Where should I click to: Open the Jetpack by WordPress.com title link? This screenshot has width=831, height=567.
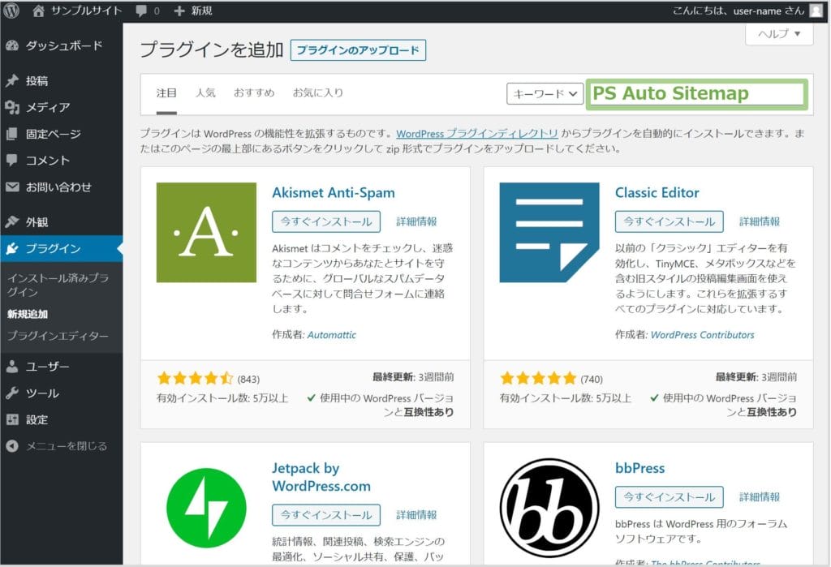click(321, 477)
